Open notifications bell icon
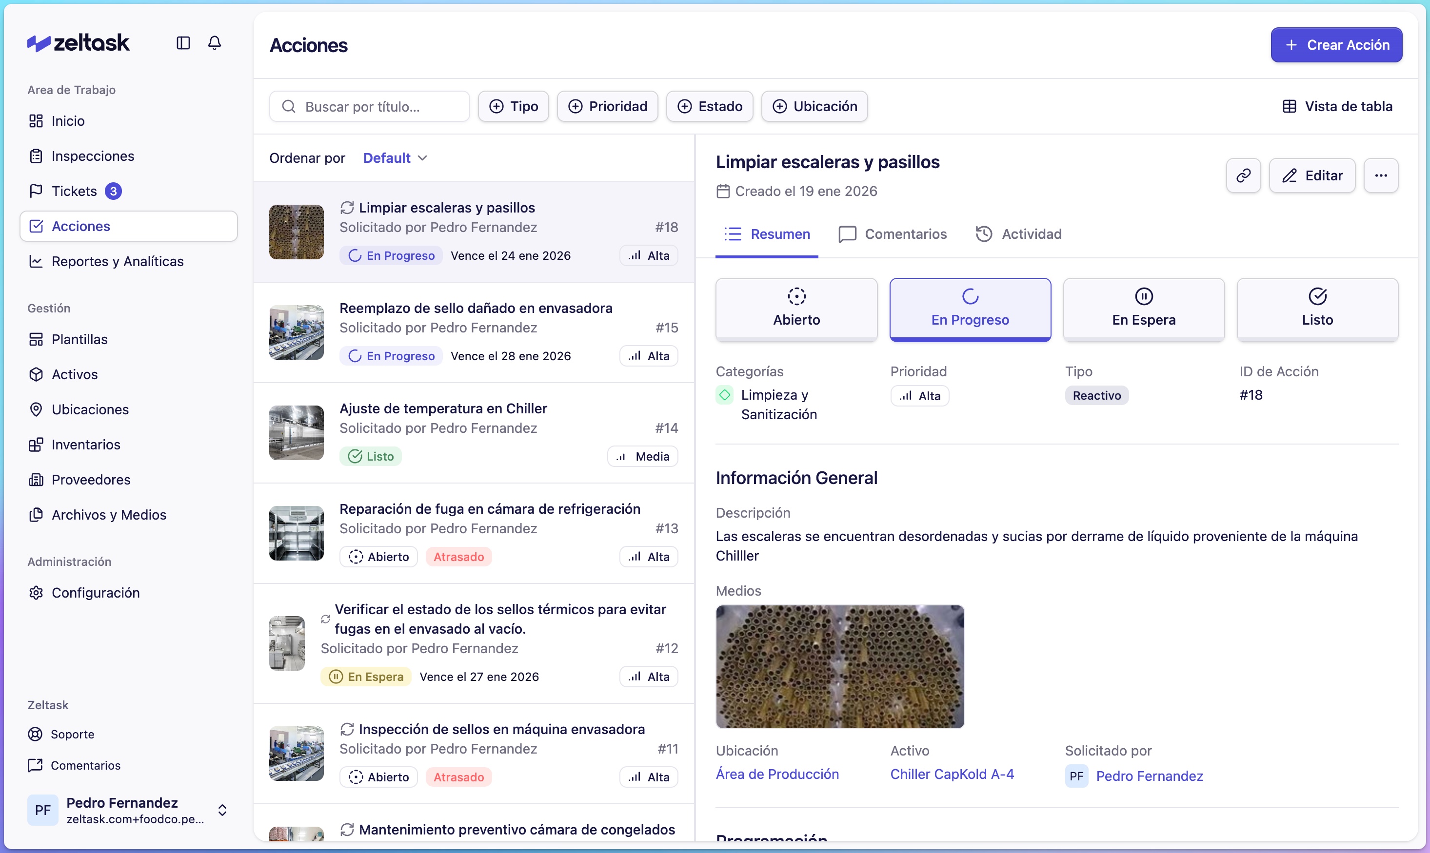Screen dimensions: 1430x853 (214, 43)
